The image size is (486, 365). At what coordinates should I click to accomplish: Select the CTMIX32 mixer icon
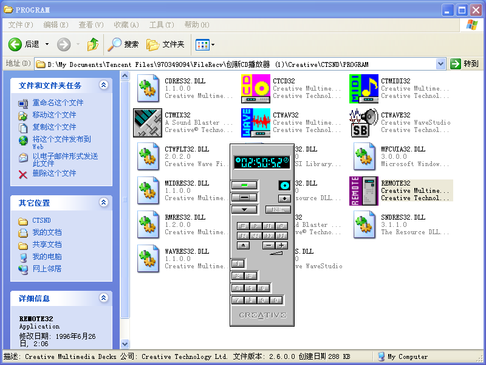coord(148,123)
